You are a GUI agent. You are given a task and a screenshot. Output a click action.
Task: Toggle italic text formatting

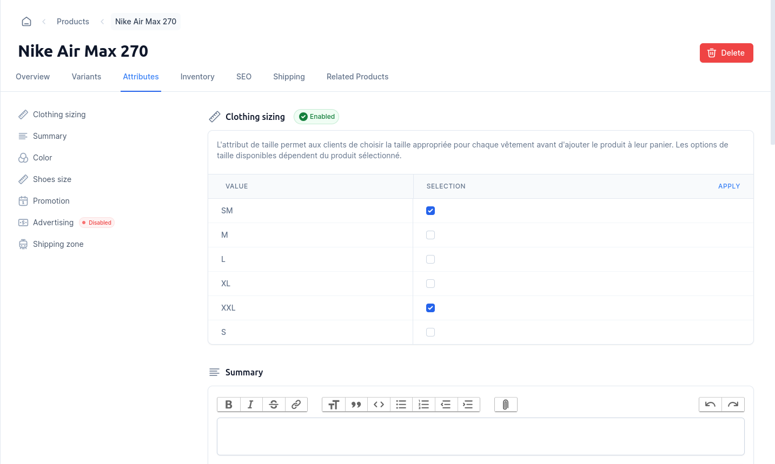click(251, 405)
